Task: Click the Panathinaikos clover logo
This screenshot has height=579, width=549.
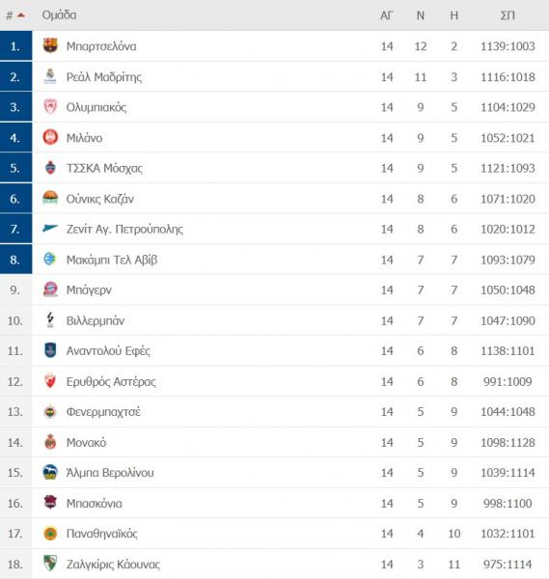Action: 50,534
